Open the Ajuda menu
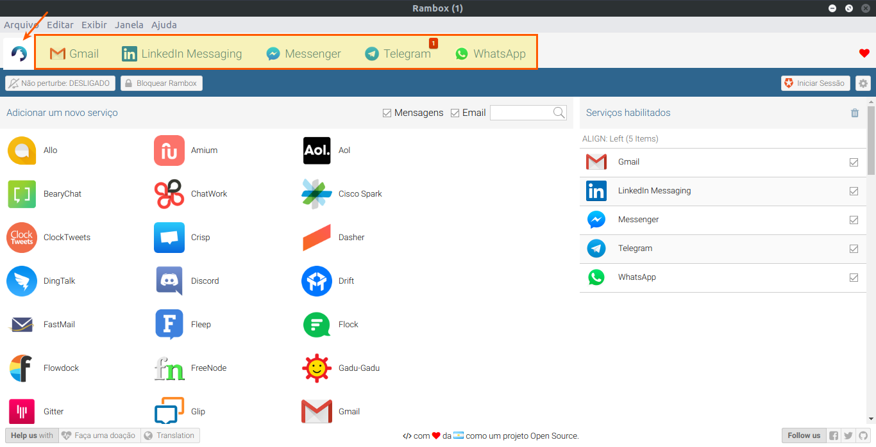The image size is (876, 447). pos(164,25)
